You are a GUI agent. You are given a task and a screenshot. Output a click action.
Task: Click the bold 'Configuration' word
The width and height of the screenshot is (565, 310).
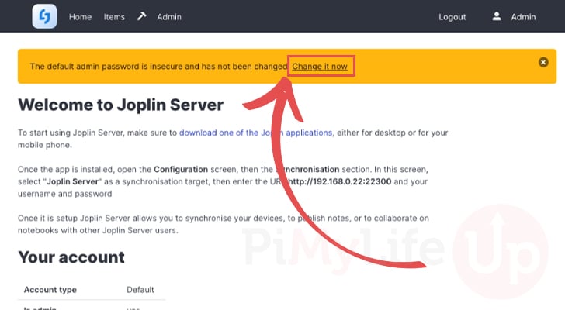pos(181,170)
